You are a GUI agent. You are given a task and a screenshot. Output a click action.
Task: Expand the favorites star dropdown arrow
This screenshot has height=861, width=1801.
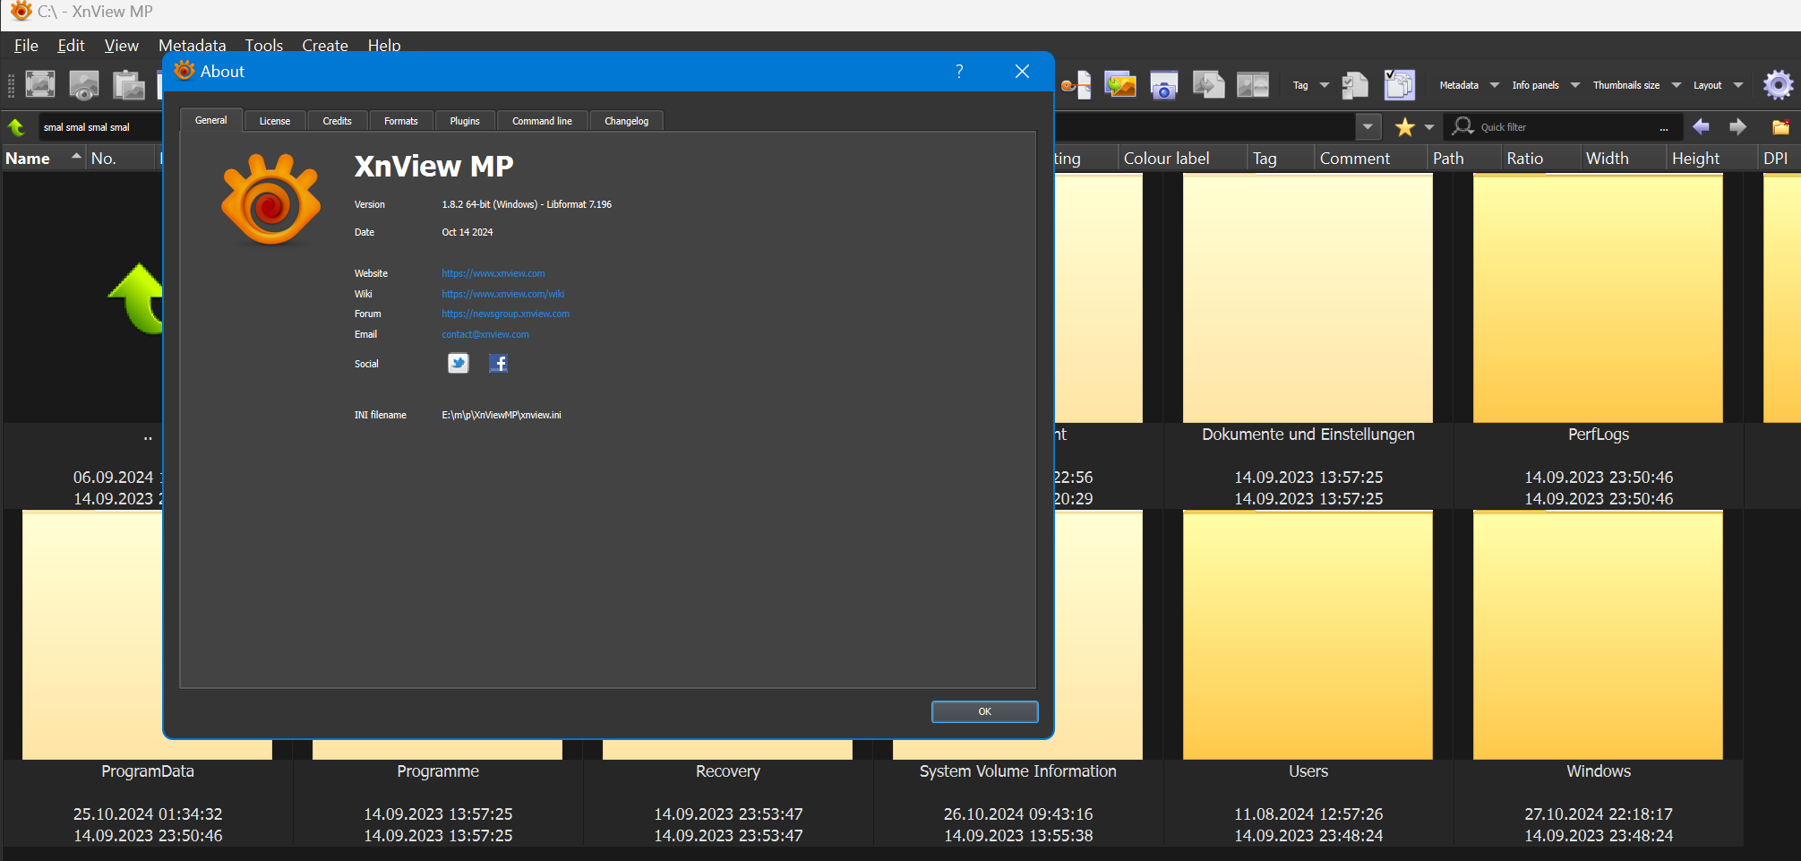(x=1429, y=127)
